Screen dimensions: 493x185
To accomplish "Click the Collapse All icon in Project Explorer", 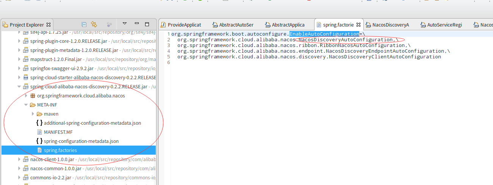I will [84, 24].
